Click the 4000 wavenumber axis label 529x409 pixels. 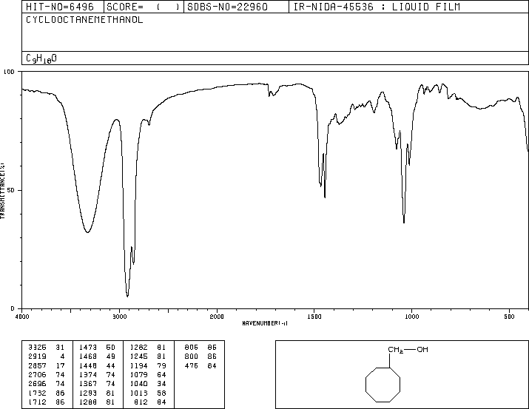(x=22, y=317)
